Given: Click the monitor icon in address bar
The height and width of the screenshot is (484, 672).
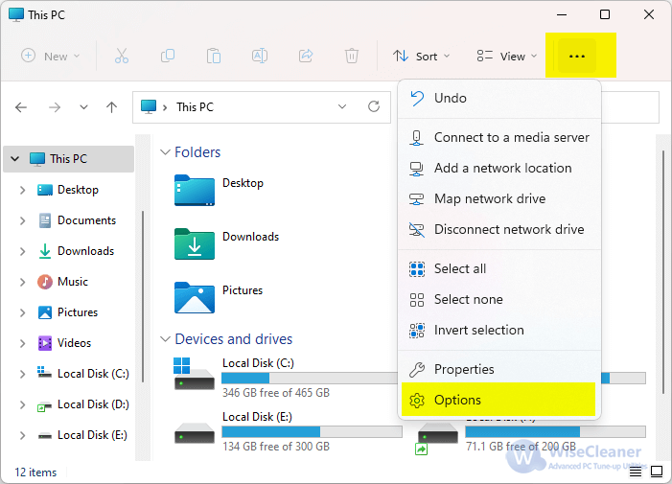Looking at the screenshot, I should [x=149, y=106].
